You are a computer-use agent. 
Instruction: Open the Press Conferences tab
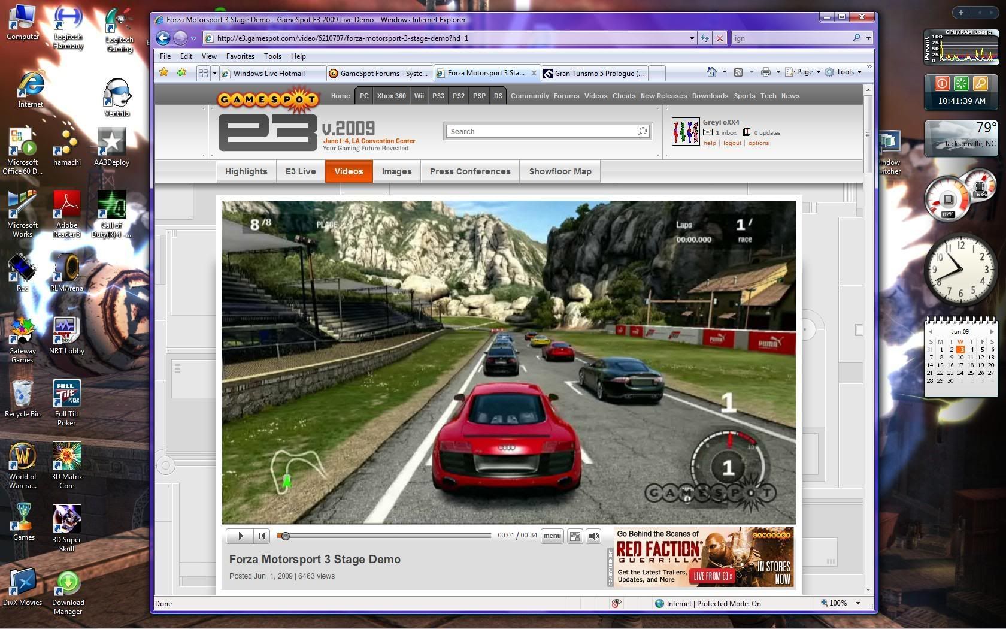click(x=470, y=171)
